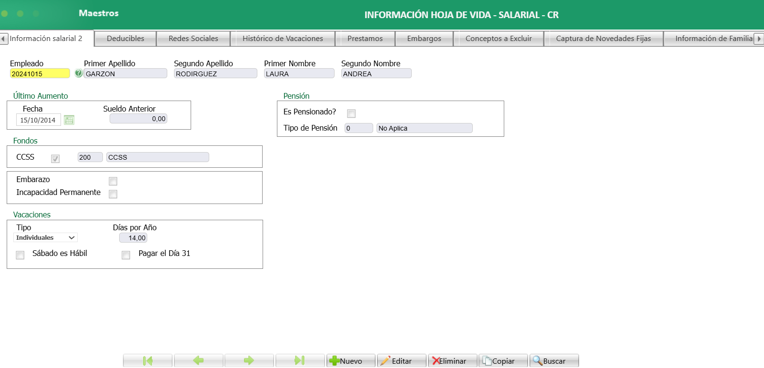Click the Segundo Apellido field RODIRGUEZ

point(215,73)
